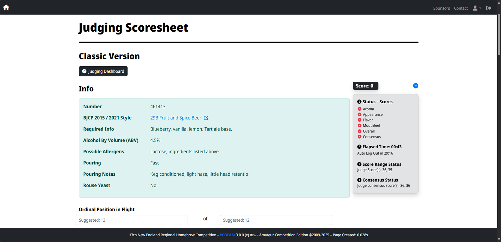501x242 pixels.
Task: Focus the flight total field Suggested: 12
Action: pyautogui.click(x=276, y=220)
